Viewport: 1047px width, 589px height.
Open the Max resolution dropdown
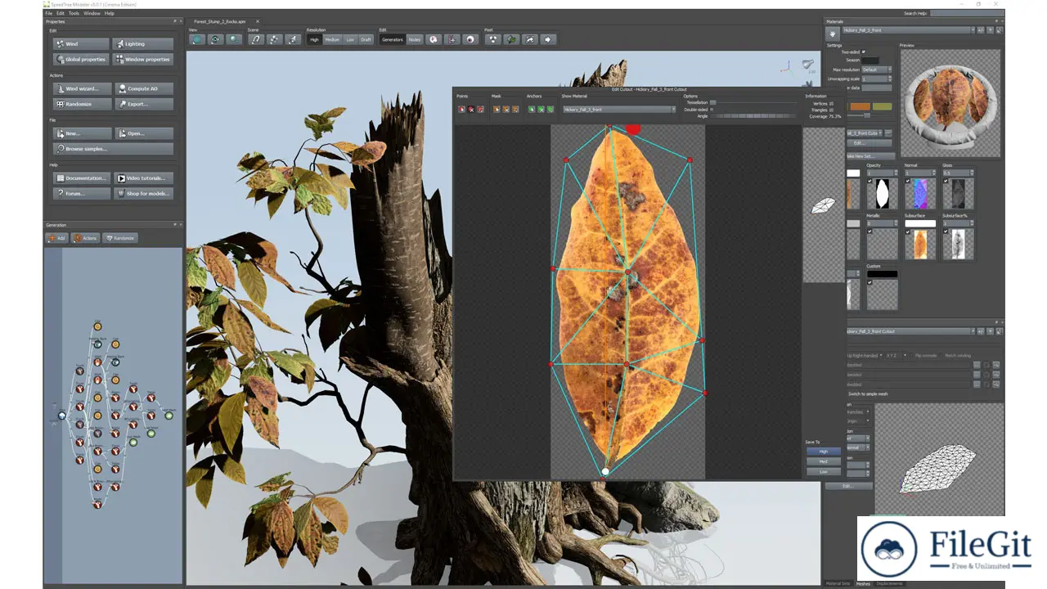(877, 70)
